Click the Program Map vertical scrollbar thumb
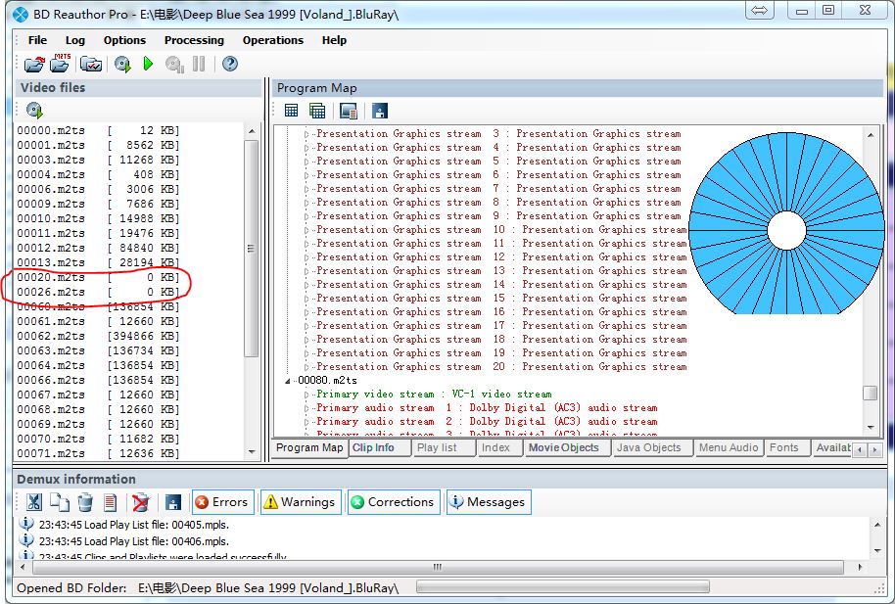 click(870, 394)
